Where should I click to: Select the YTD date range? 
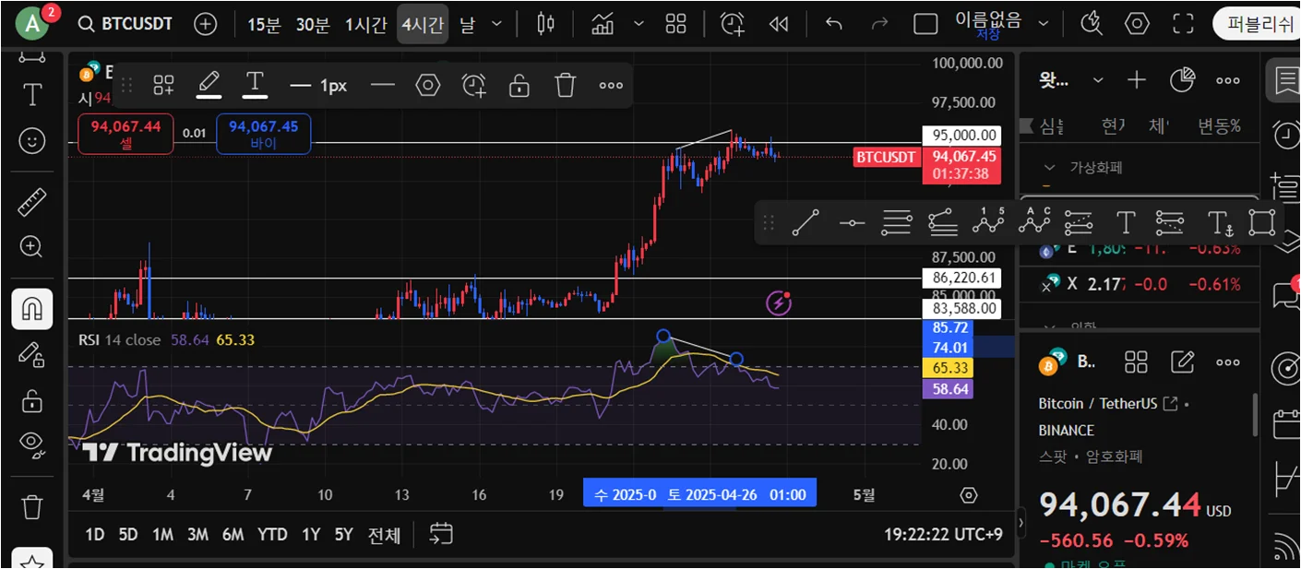(272, 534)
